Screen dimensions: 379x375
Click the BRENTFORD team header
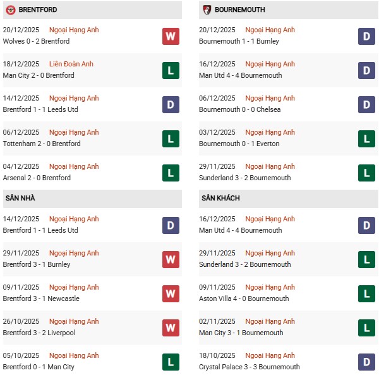pos(38,10)
